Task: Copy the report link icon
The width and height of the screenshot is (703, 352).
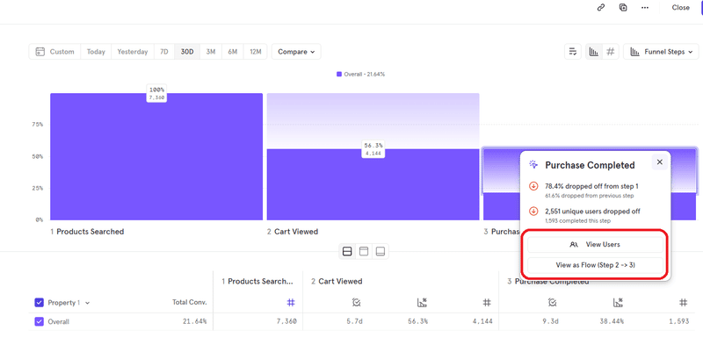Action: [x=601, y=8]
